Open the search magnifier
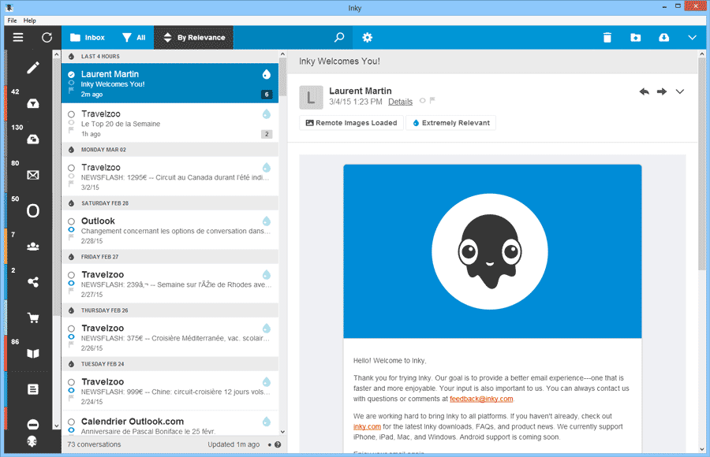This screenshot has height=457, width=710. tap(339, 38)
